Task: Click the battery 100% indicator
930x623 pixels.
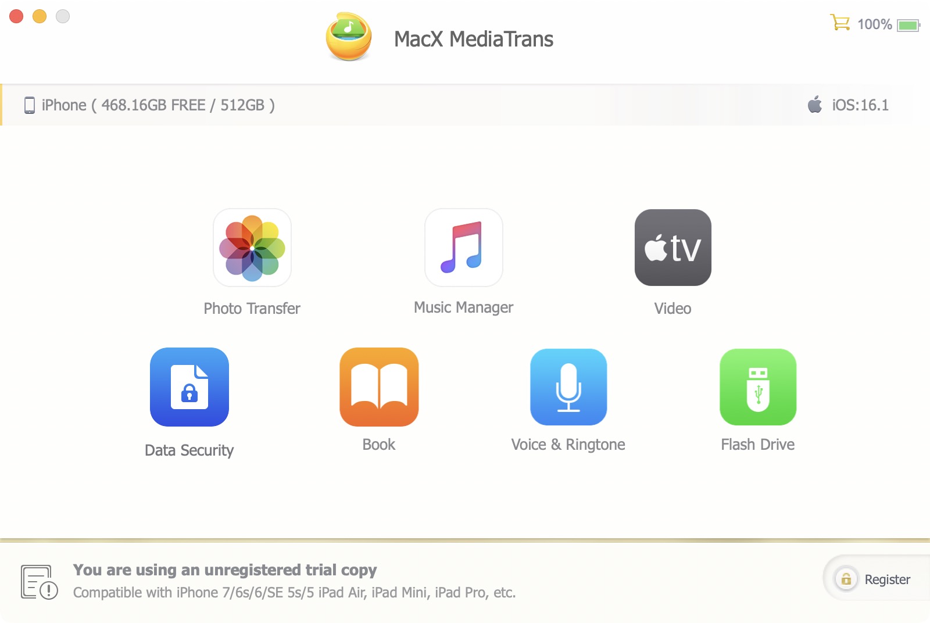Action: 889,24
